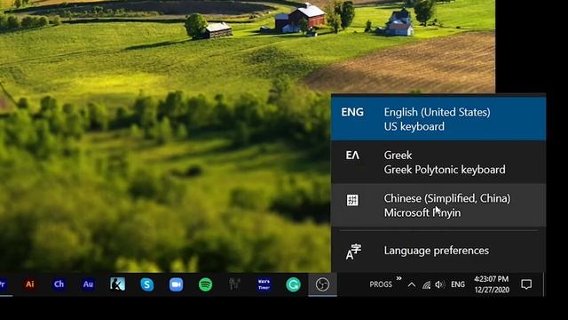Viewport: 568px width, 320px height.
Task: Click the ENG input indicator in tray
Action: 458,284
